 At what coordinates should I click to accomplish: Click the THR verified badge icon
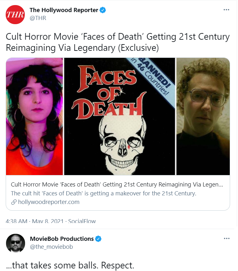[103, 10]
